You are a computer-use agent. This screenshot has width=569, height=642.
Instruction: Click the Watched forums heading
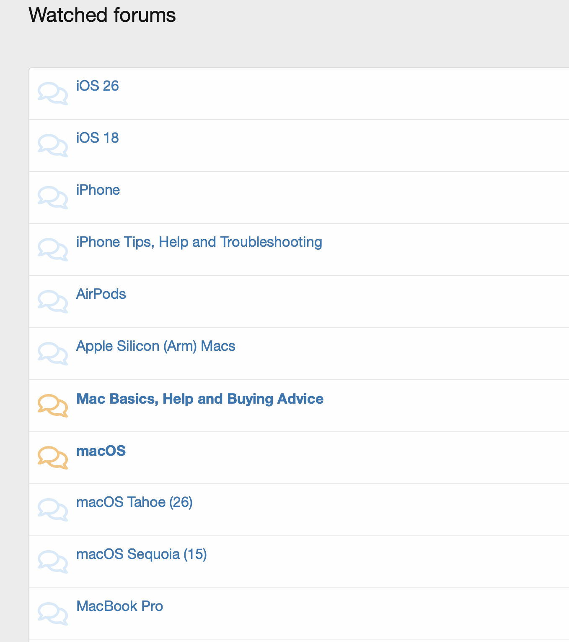tap(102, 15)
